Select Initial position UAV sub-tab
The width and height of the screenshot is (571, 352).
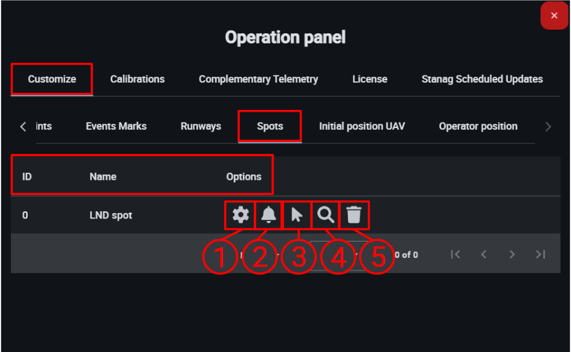(x=362, y=126)
